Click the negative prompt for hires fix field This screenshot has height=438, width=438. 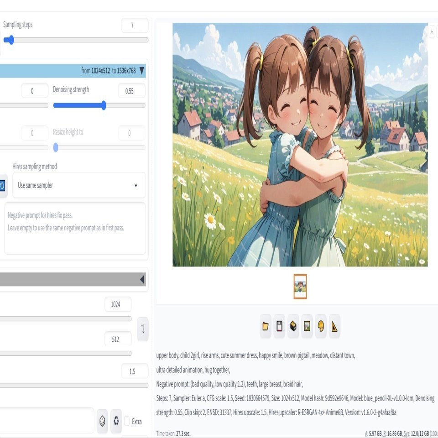tap(75, 228)
